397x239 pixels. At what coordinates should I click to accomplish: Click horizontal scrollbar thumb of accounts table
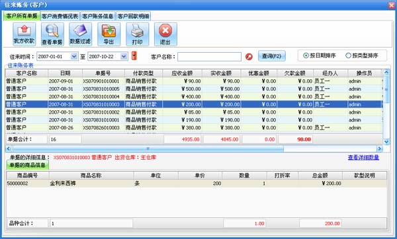click(x=148, y=149)
